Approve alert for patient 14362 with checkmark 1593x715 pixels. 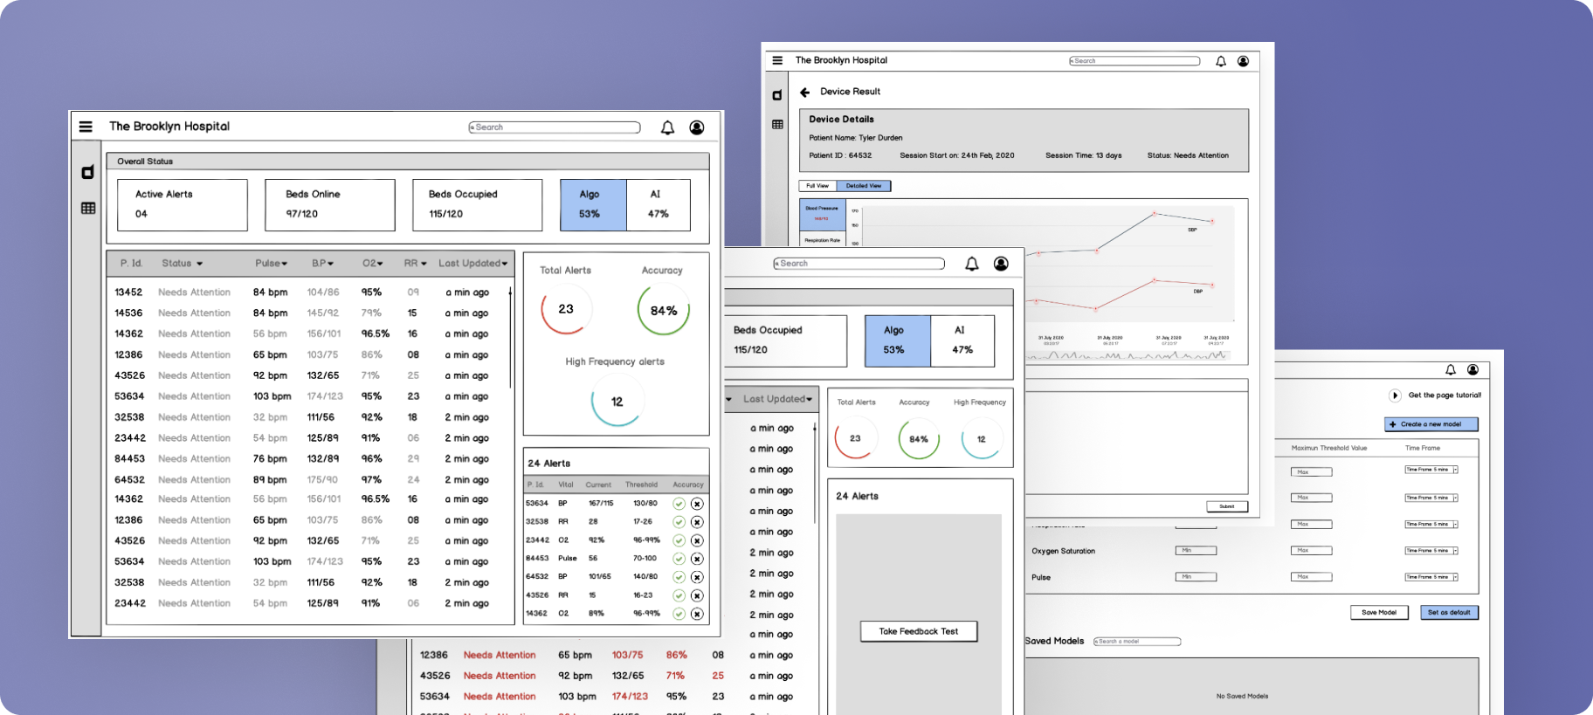point(679,614)
